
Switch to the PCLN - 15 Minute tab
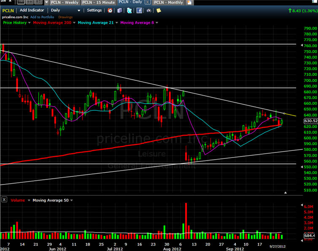coord(97,3)
